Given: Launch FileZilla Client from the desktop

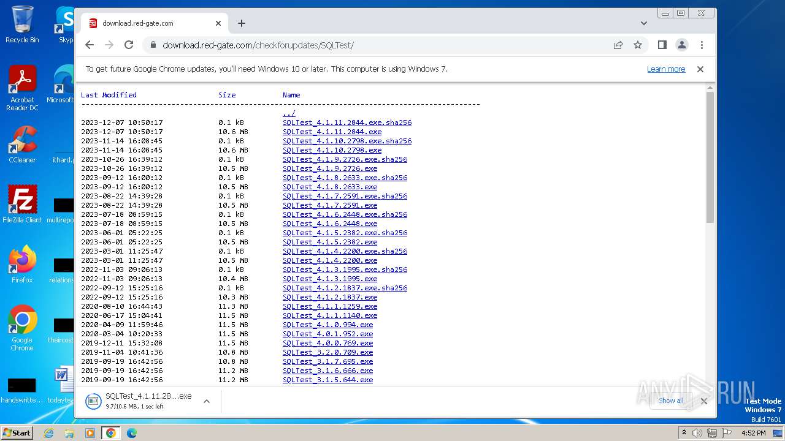Looking at the screenshot, I should (22, 204).
